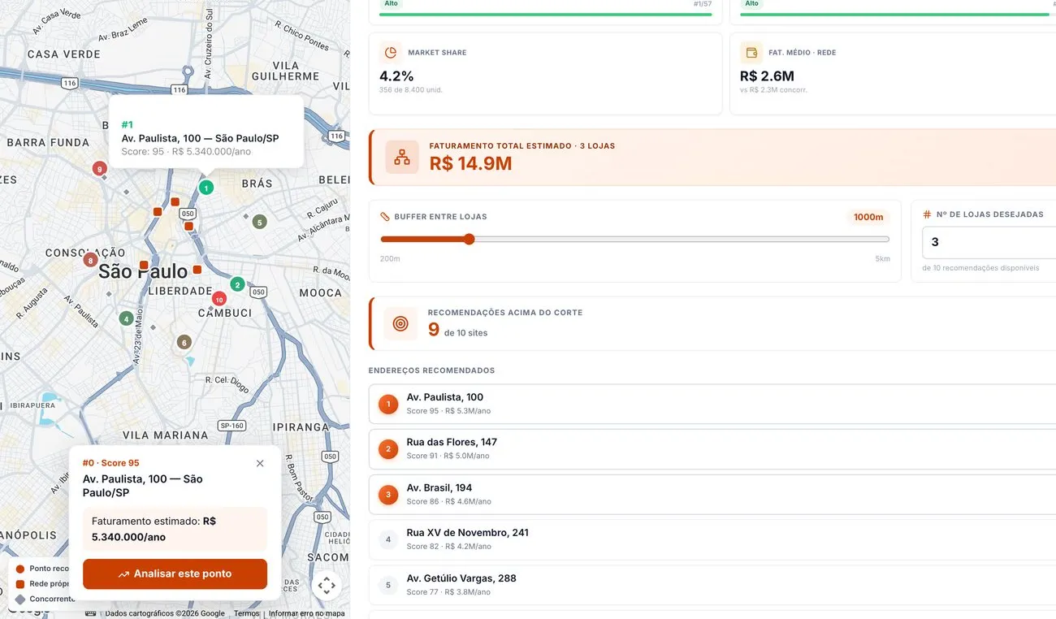Viewport: 1056px width, 619px height.
Task: Click green map marker number 1
Action: (206, 188)
